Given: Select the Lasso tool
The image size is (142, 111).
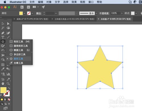Looking at the screenshot, I should point(8,28).
